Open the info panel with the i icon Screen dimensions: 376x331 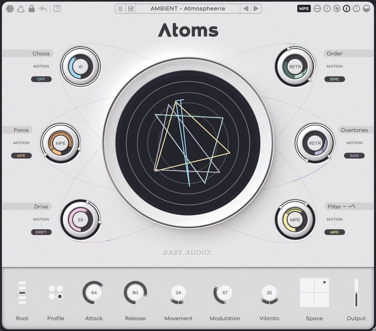pyautogui.click(x=346, y=8)
